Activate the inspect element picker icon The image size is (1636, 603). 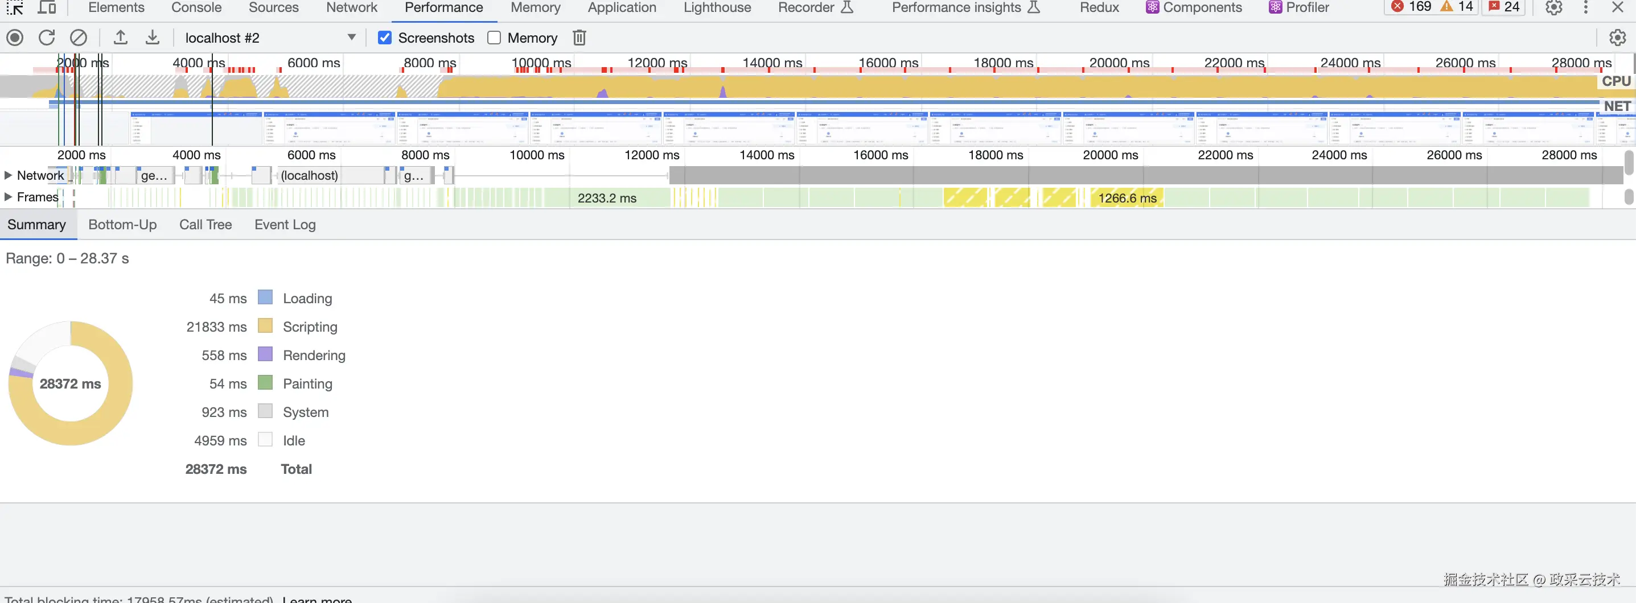(15, 7)
